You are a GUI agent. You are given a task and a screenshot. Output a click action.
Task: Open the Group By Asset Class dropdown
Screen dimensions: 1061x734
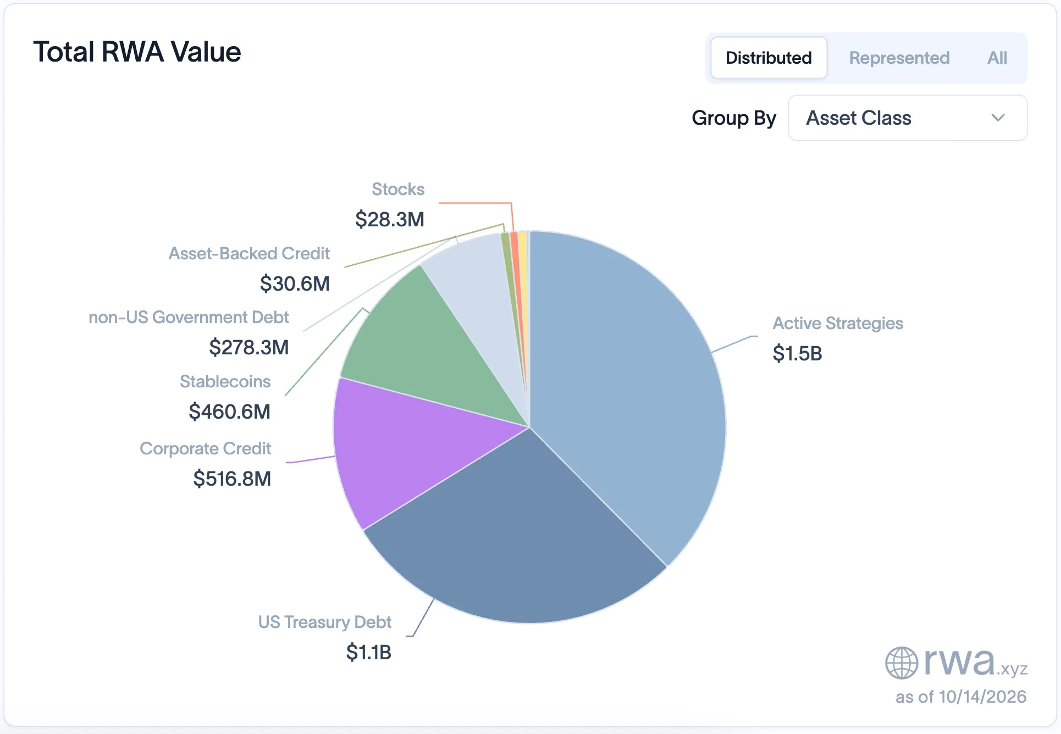[x=908, y=118]
